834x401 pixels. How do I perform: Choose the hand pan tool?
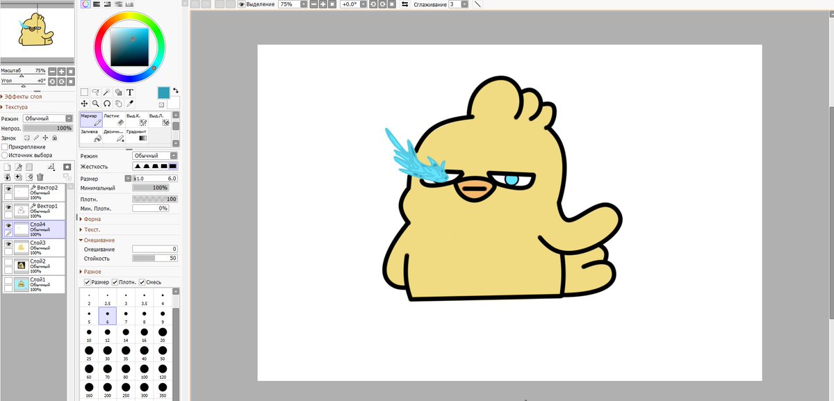click(x=118, y=104)
